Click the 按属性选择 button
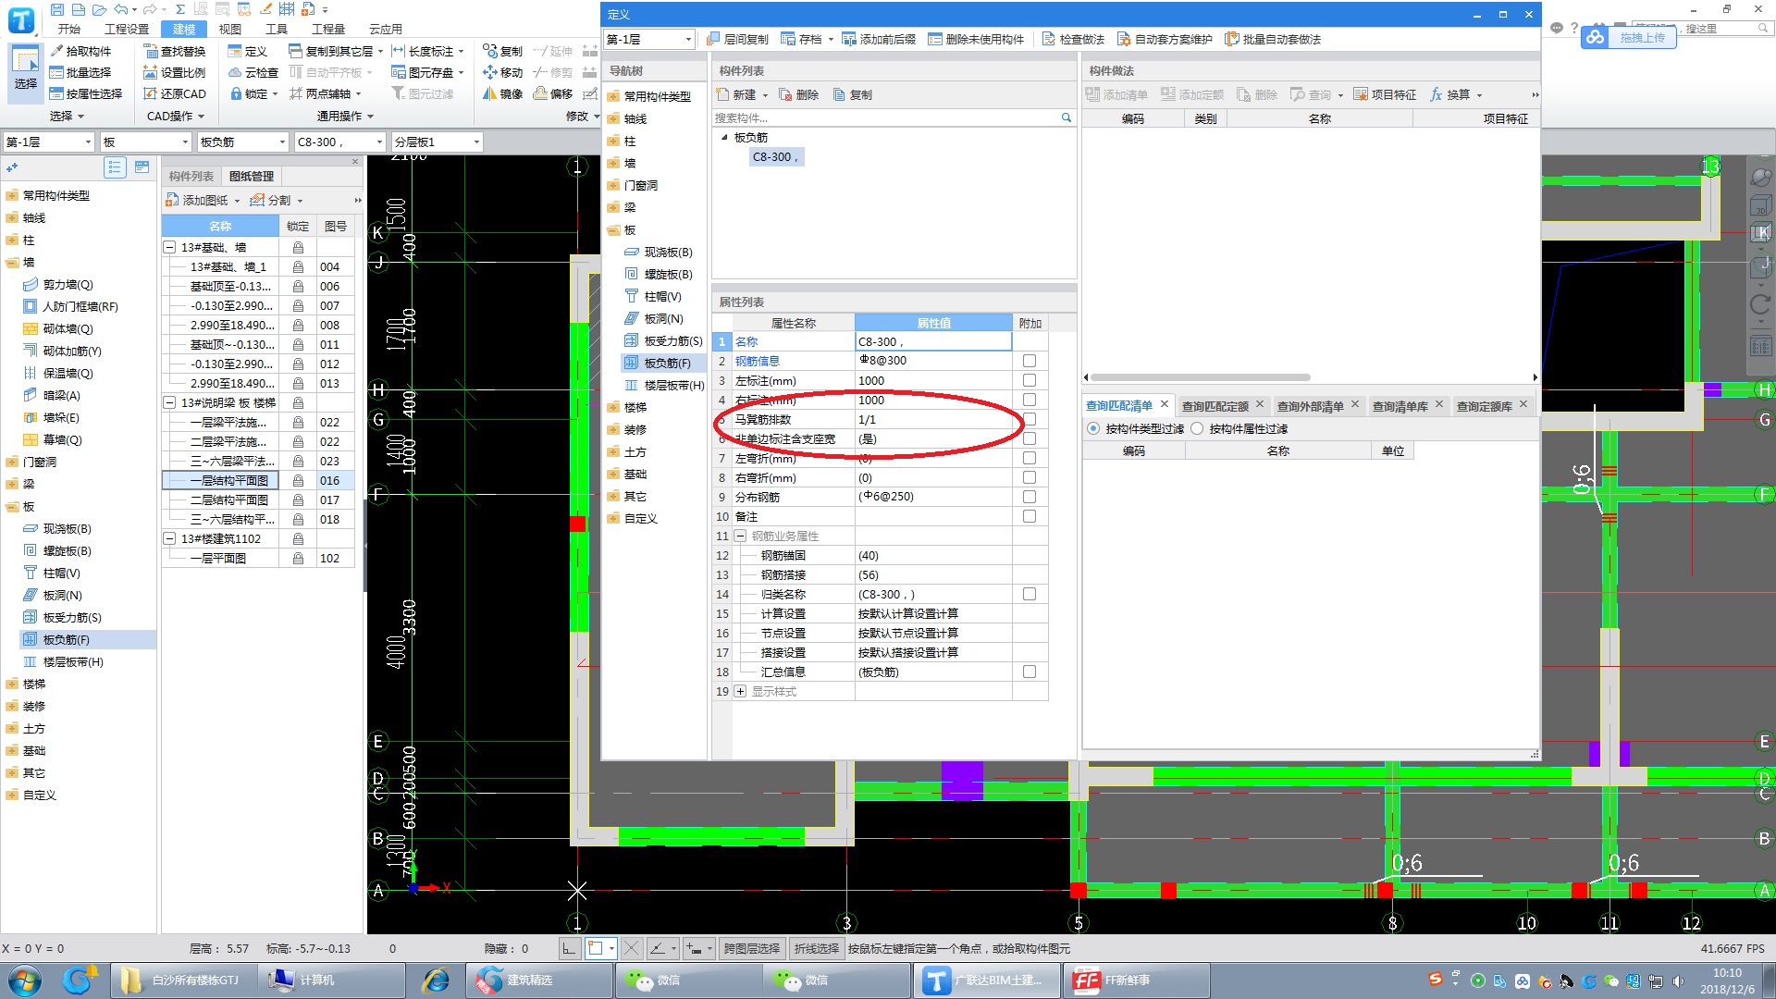1776x999 pixels. [86, 93]
